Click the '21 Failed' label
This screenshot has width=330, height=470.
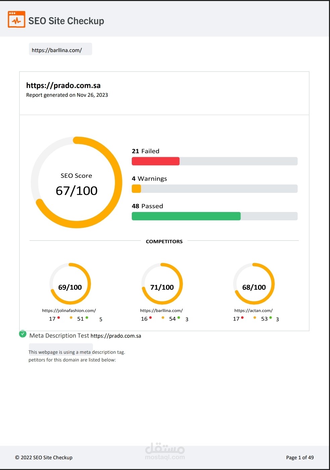(146, 151)
